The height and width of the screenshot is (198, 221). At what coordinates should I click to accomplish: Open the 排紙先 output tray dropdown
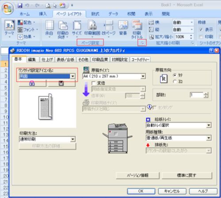pos(209,150)
